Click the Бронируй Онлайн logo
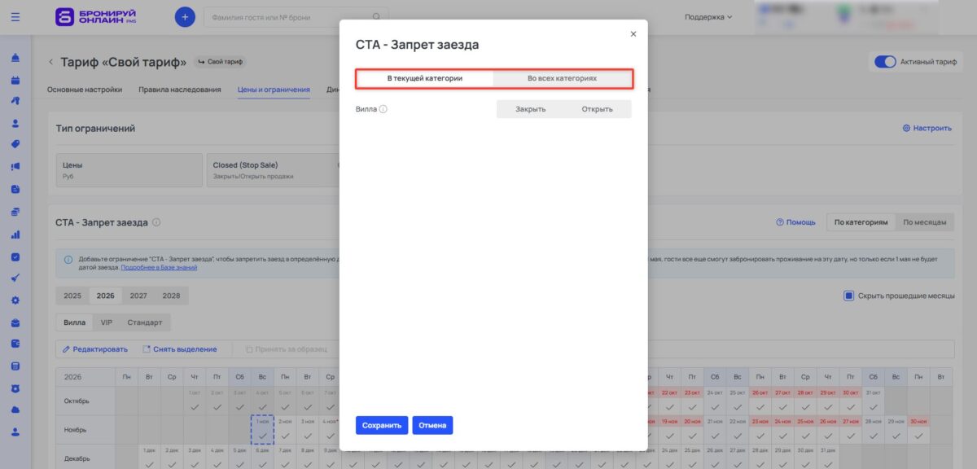 tap(96, 16)
